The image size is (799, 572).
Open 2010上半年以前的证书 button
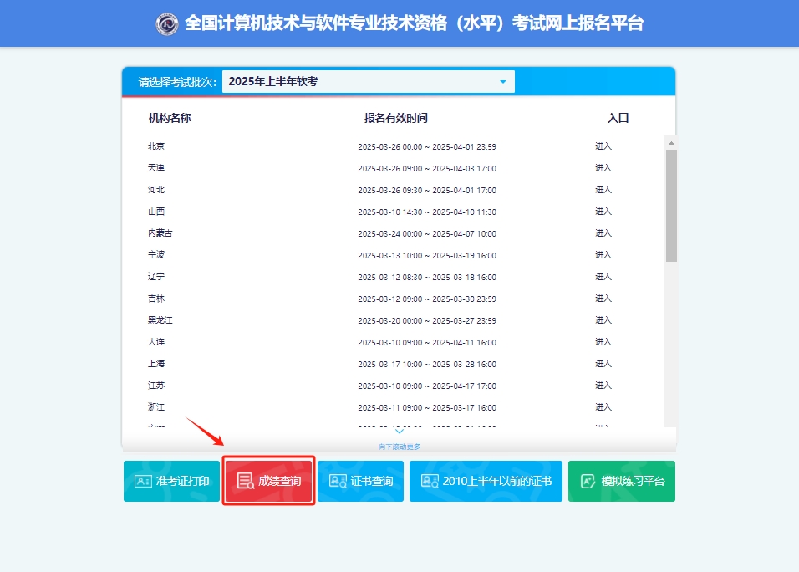(486, 481)
